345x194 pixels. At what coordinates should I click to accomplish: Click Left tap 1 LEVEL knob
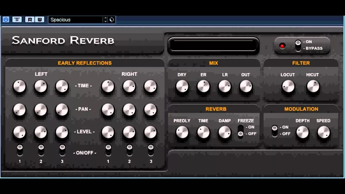click(x=19, y=132)
